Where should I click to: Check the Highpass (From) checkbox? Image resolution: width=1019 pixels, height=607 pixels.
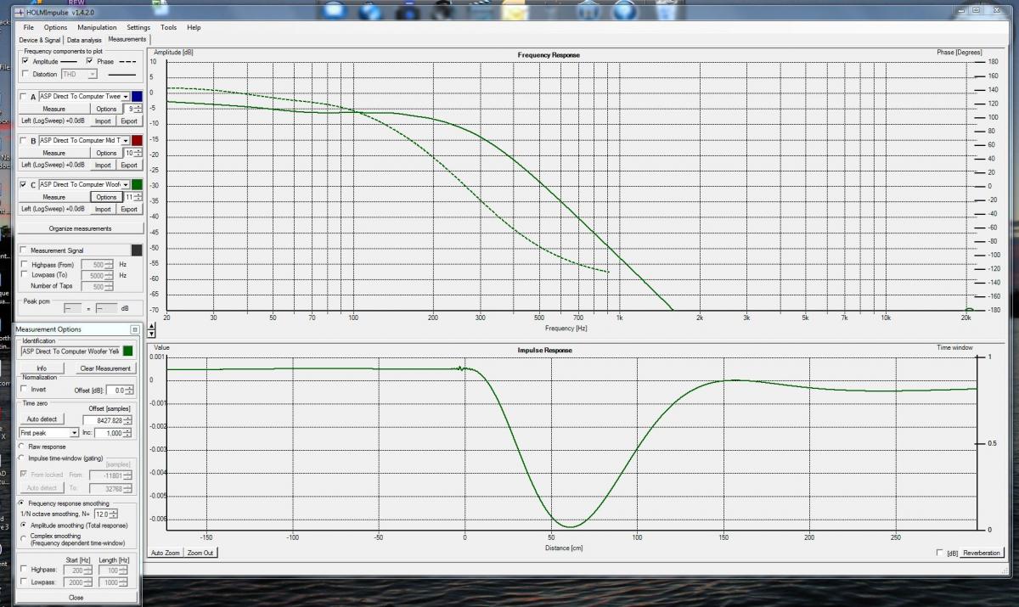(x=23, y=265)
